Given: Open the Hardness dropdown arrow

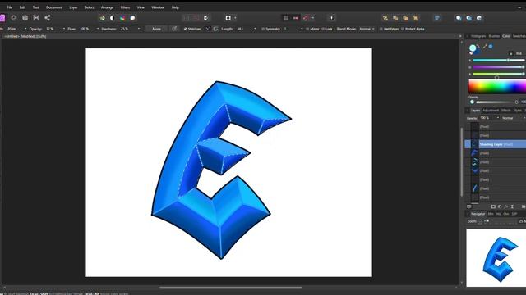Looking at the screenshot, I should click(139, 29).
